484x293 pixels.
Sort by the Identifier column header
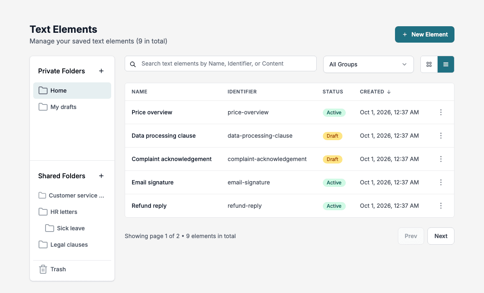[242, 92]
